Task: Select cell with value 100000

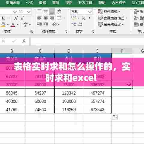Action: tap(69, 101)
